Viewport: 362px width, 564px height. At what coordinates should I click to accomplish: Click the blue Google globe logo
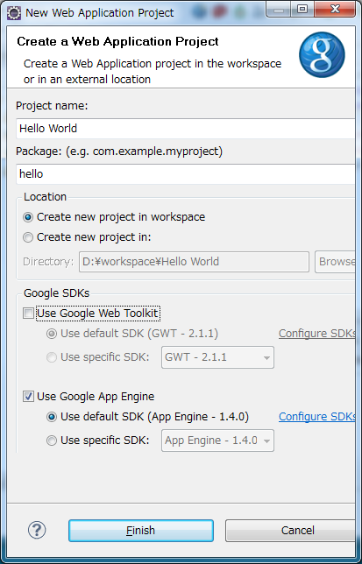tap(322, 54)
